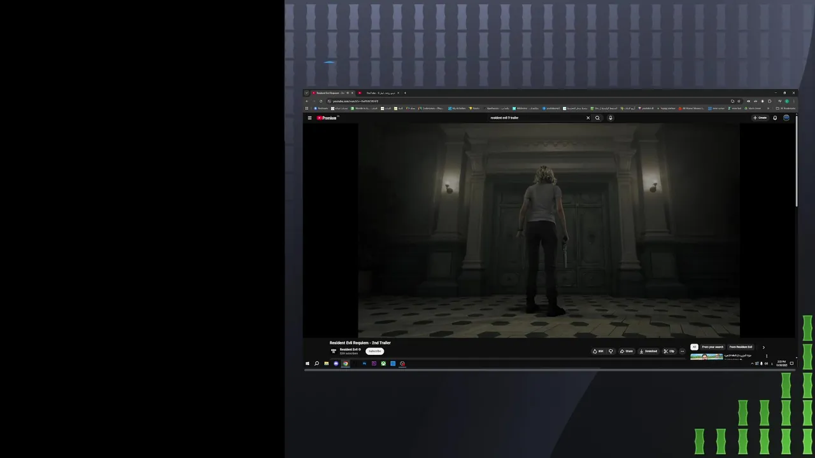Create a Clip of the video
This screenshot has height=458, width=815.
tap(669, 351)
